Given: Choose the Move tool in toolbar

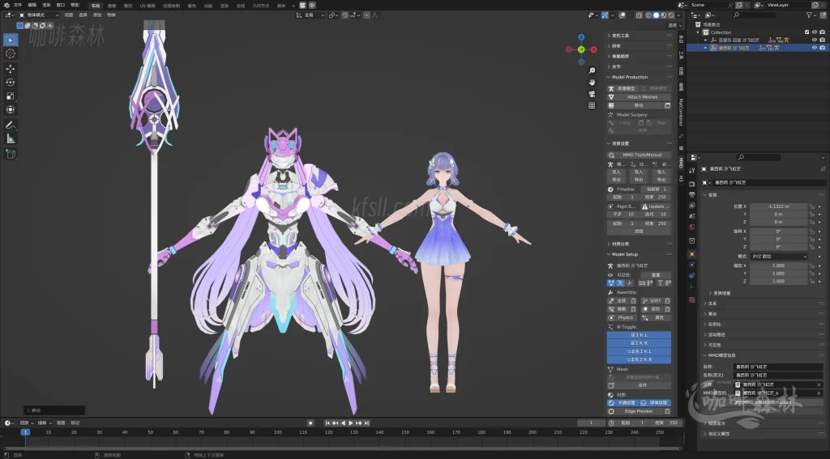Looking at the screenshot, I should click(x=10, y=69).
